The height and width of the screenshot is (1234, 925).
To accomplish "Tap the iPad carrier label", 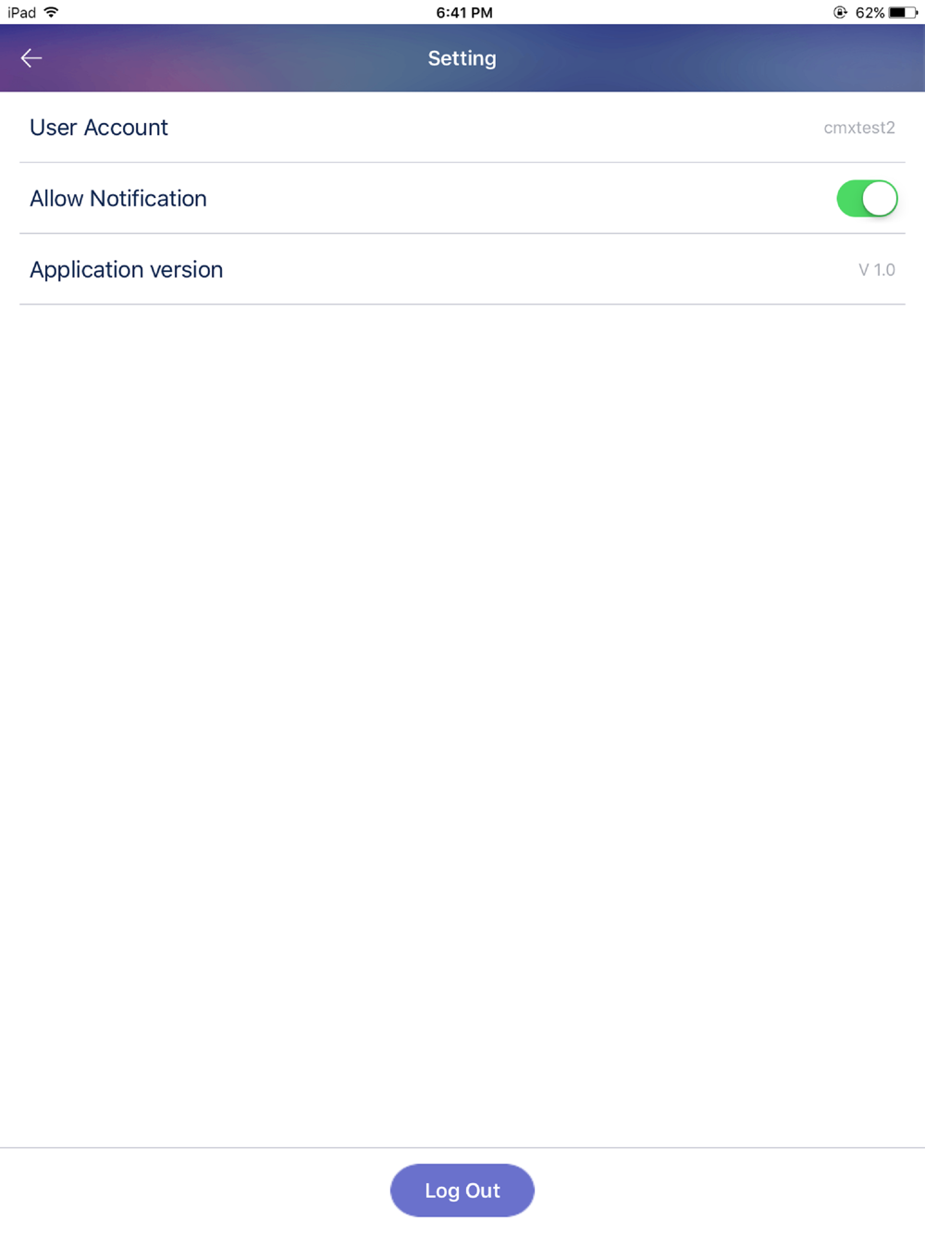I will point(21,12).
